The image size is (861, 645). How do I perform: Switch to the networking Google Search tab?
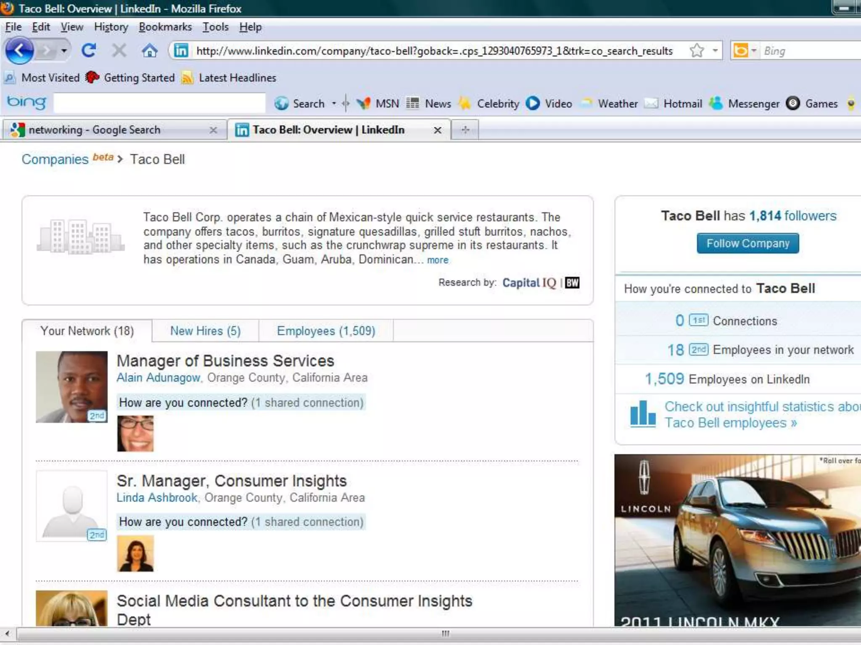(114, 130)
